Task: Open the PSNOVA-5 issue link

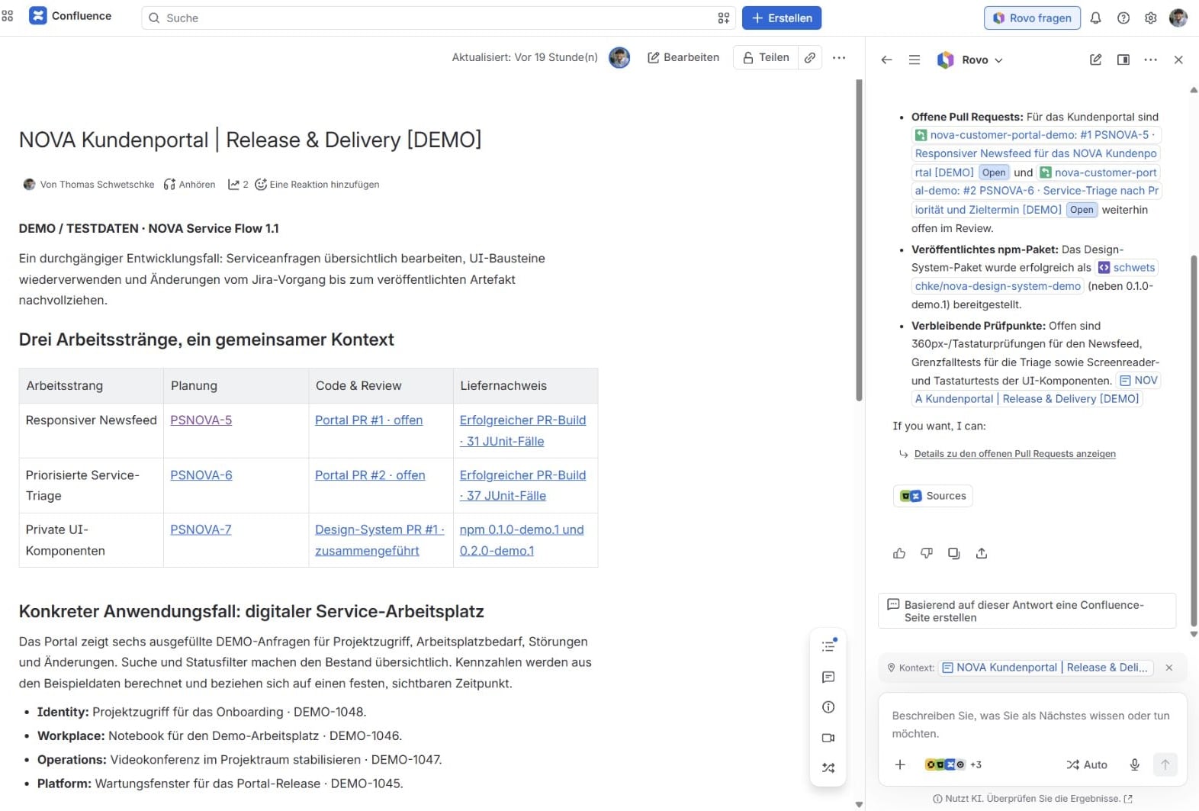Action: 201,420
